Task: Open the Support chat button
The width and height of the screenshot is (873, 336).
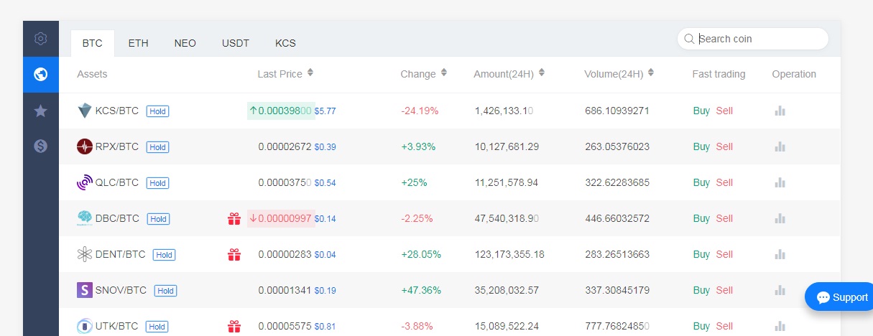Action: pos(841,297)
